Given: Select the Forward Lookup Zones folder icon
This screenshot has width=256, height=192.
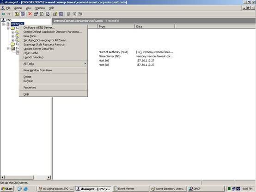Looking at the screenshot, I should pyautogui.click(x=12, y=28).
